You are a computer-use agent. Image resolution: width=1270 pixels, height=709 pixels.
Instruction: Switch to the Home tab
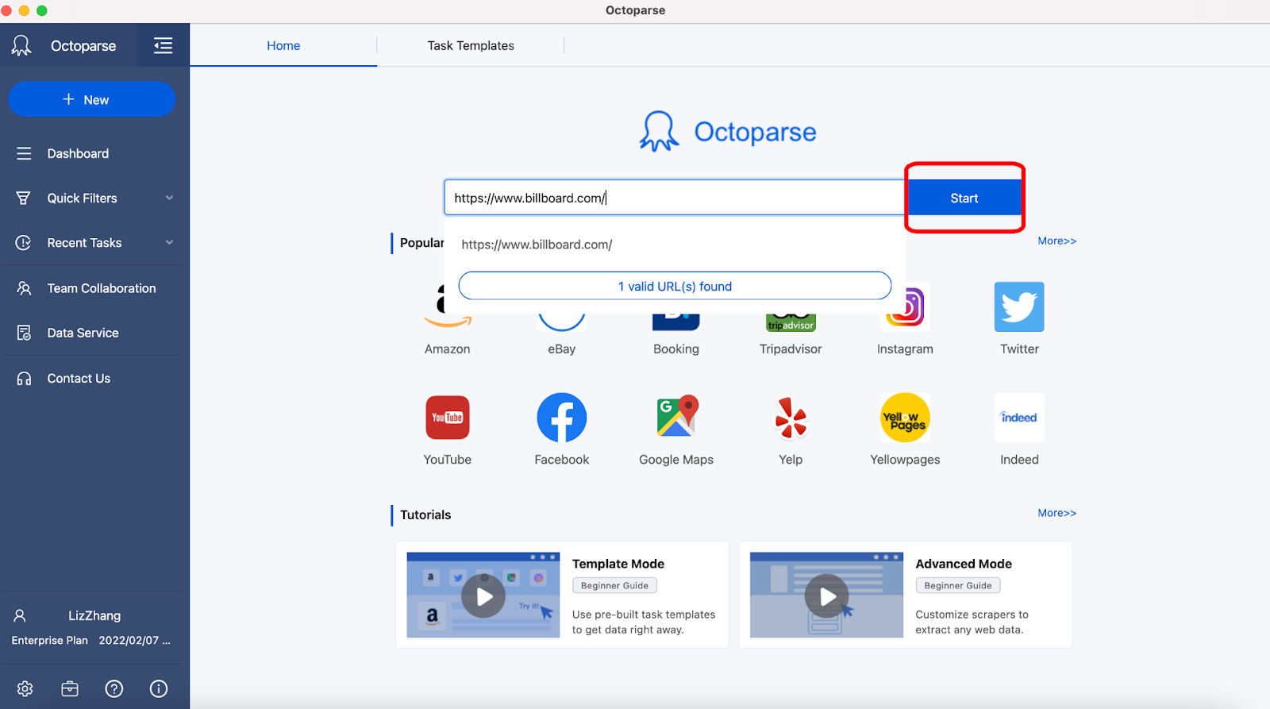pyautogui.click(x=283, y=45)
